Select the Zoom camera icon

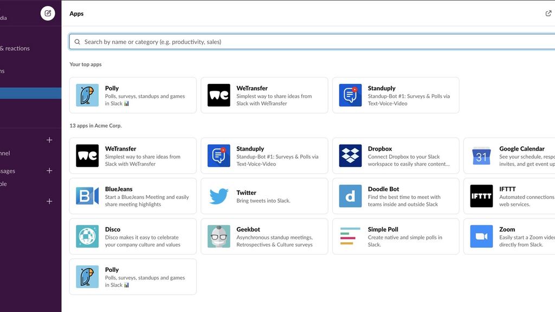(481, 237)
